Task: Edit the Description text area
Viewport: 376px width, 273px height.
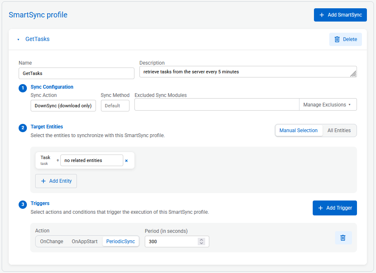Action: click(x=248, y=72)
